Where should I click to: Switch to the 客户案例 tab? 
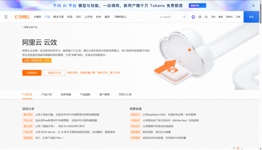point(104,95)
